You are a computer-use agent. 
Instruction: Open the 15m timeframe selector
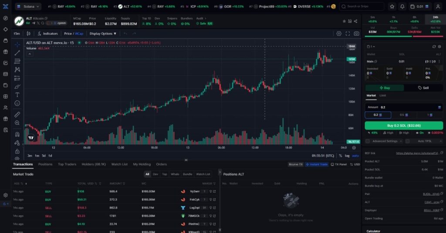tap(17, 33)
